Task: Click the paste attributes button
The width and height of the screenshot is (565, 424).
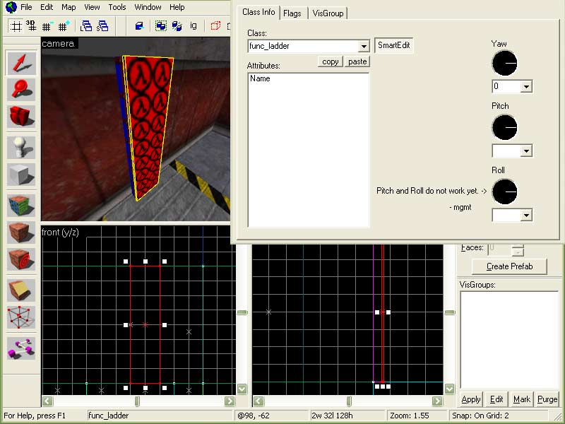Action: click(x=357, y=61)
